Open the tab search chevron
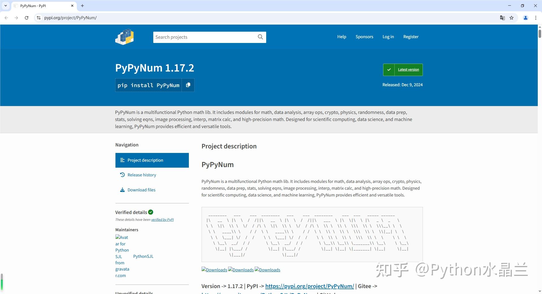Image resolution: width=542 pixels, height=294 pixels. [x=6, y=6]
